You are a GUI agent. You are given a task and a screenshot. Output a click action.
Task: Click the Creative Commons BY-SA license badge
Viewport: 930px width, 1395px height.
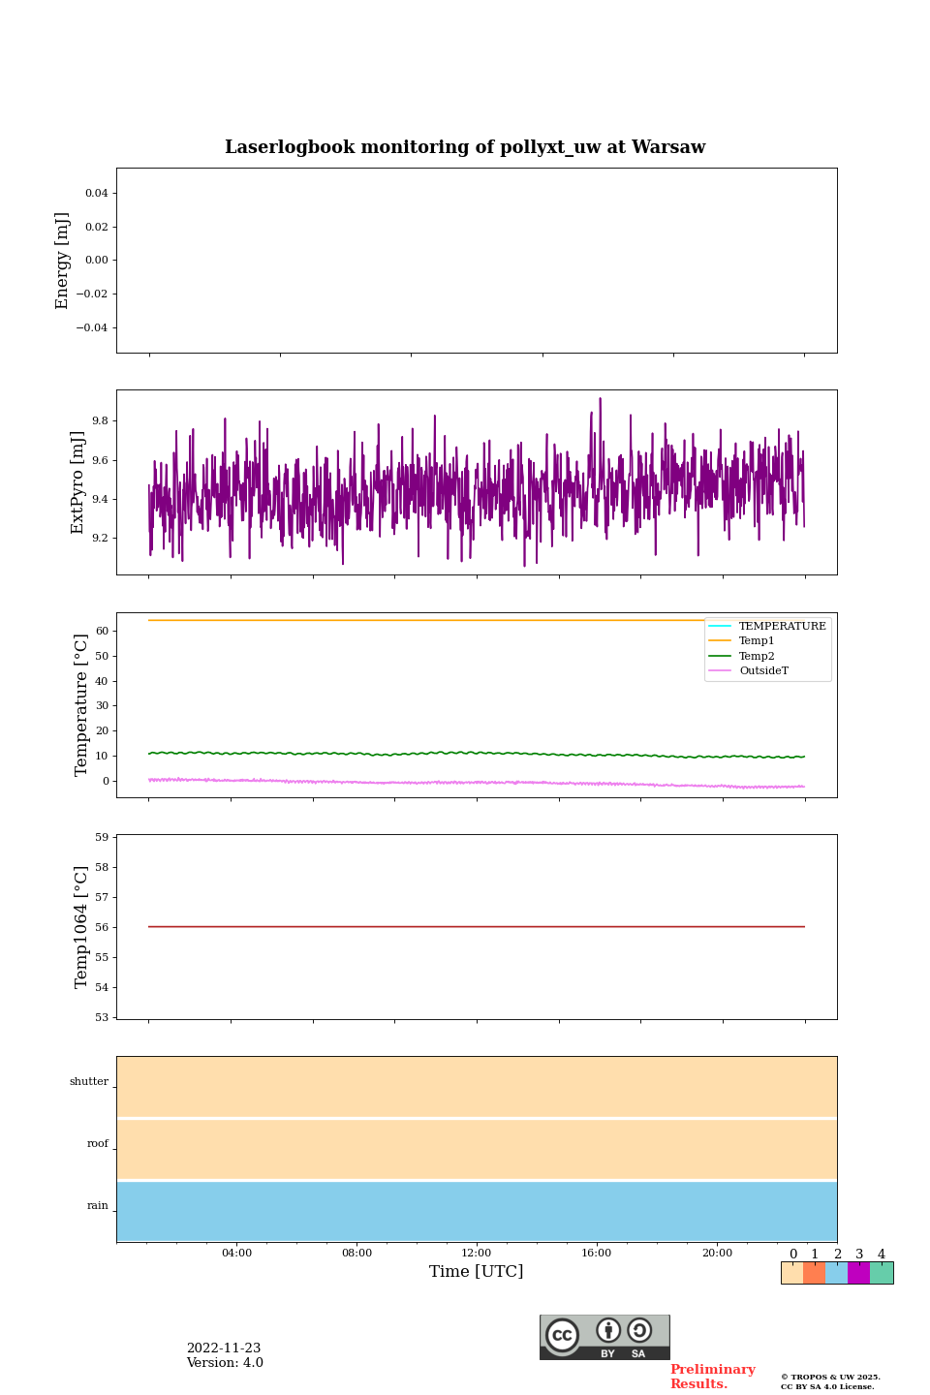point(604,1337)
